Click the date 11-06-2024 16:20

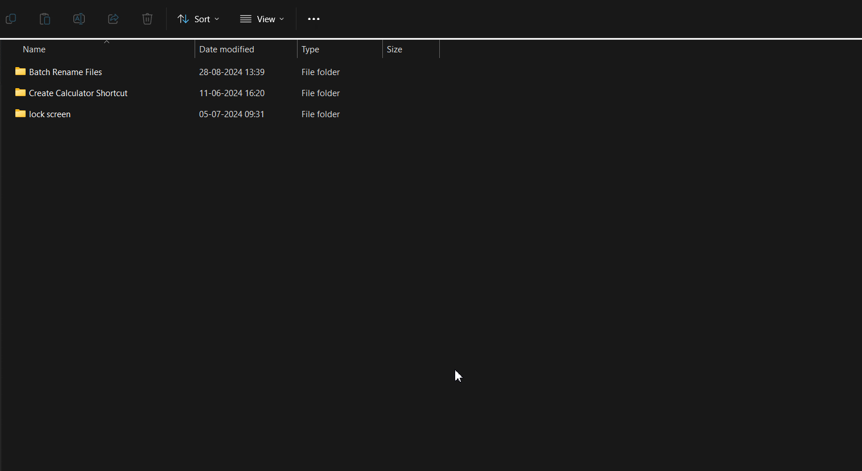click(232, 93)
